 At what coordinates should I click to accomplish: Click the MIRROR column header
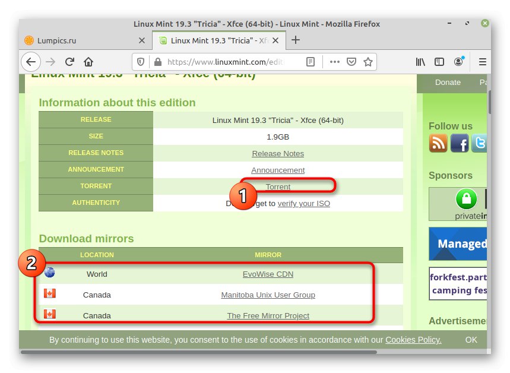click(x=268, y=255)
